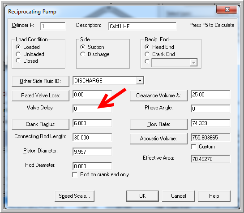Open the Clearance Volume % button
The image size is (244, 213).
tap(158, 96)
